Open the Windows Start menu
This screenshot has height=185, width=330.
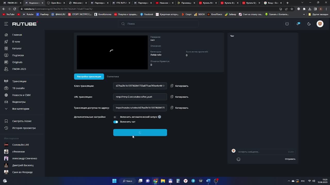[114, 181]
